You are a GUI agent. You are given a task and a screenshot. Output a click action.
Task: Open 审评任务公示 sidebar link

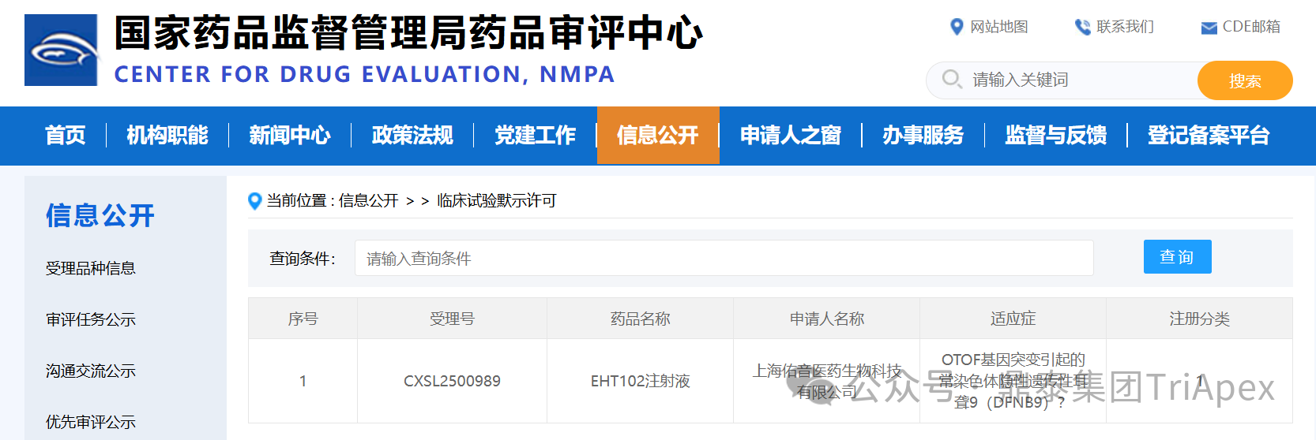[x=91, y=320]
